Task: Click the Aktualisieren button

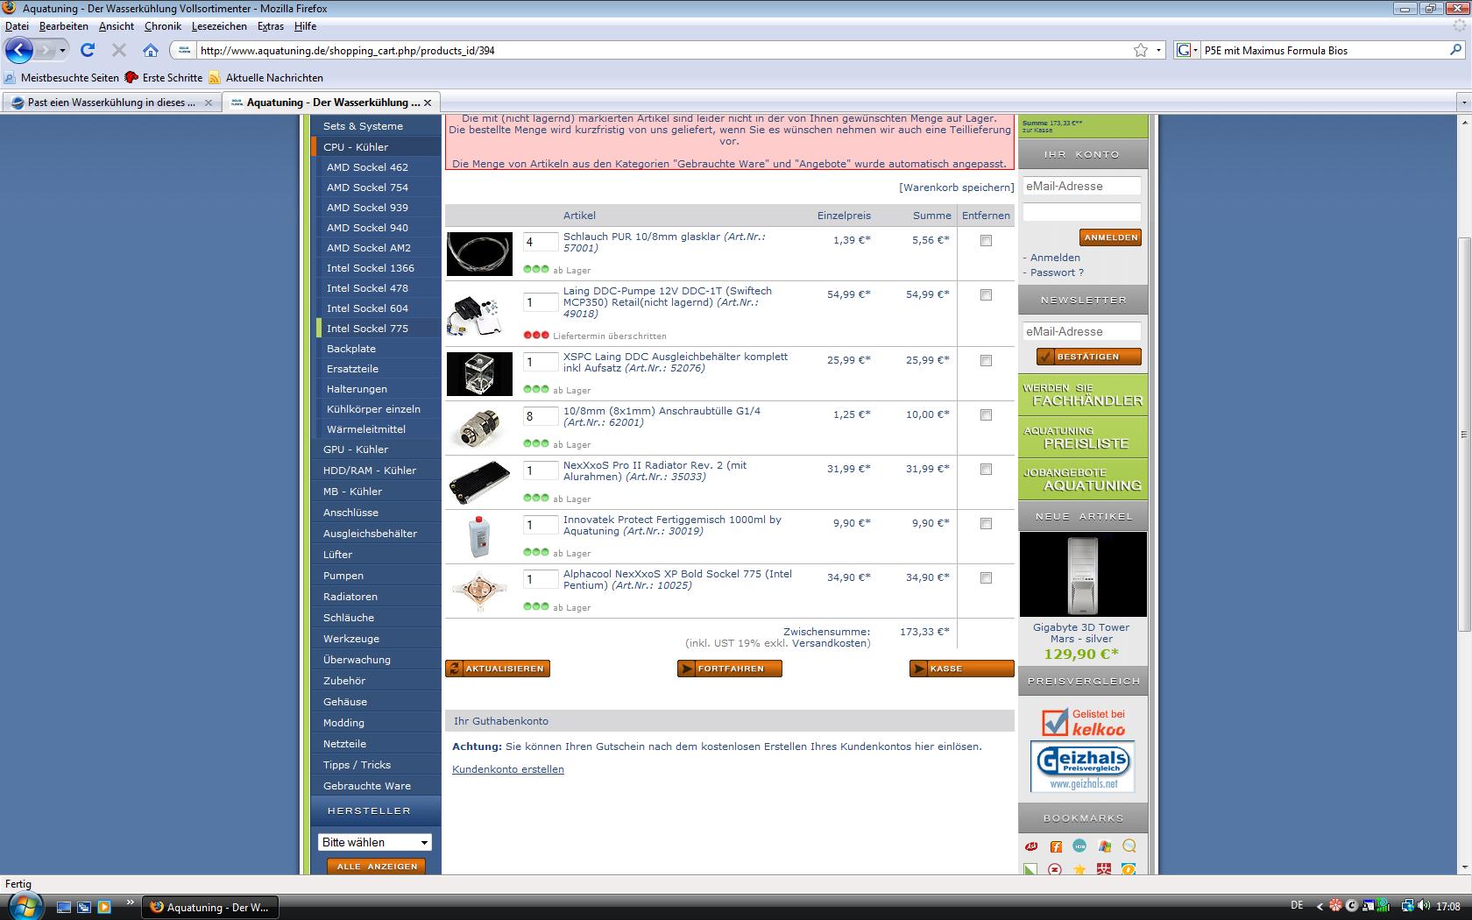Action: [498, 669]
